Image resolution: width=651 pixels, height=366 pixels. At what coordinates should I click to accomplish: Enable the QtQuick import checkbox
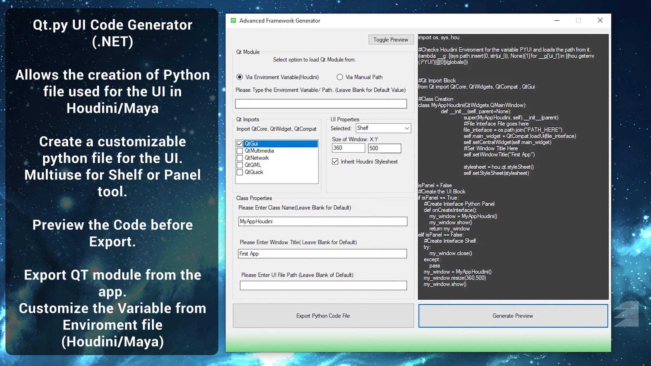click(240, 172)
